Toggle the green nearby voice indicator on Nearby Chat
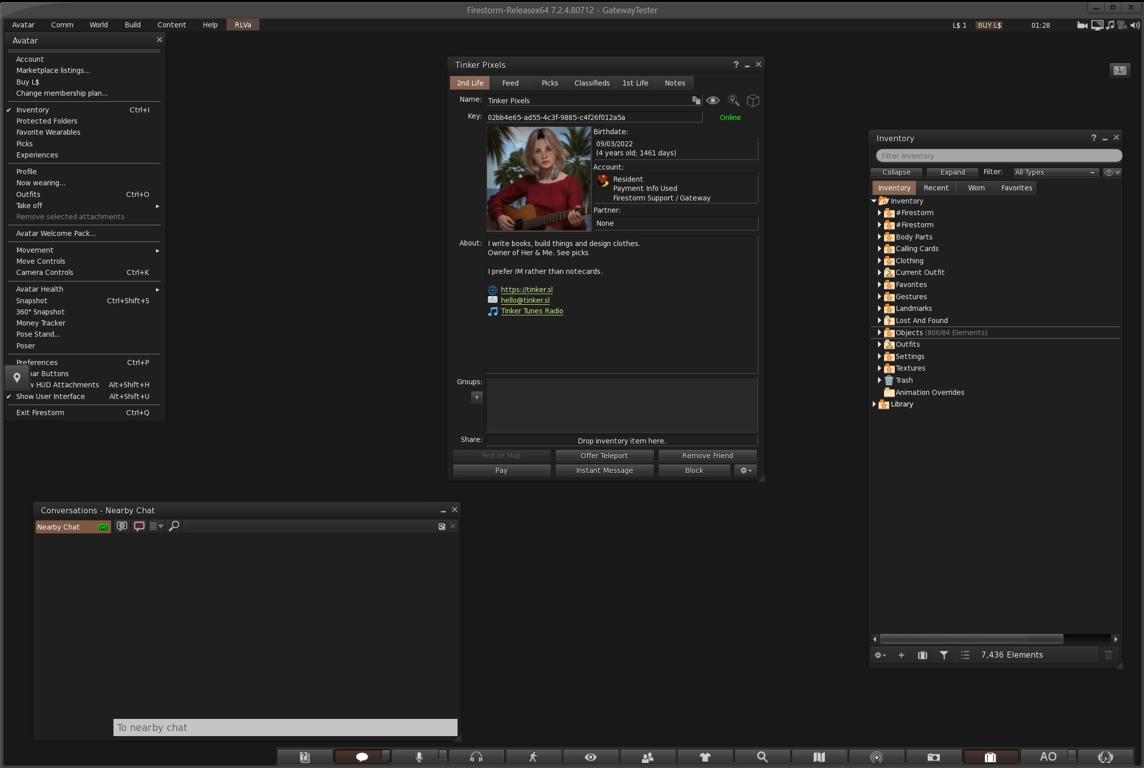 [x=103, y=527]
